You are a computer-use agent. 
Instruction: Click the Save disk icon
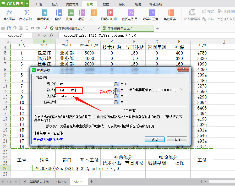[x=9, y=28]
